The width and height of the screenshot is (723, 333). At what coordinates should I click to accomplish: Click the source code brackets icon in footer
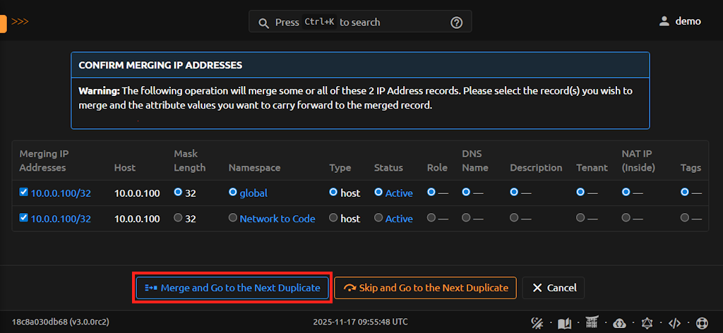(674, 323)
